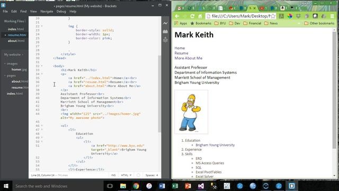Click the Home link on the web page

(x=180, y=48)
